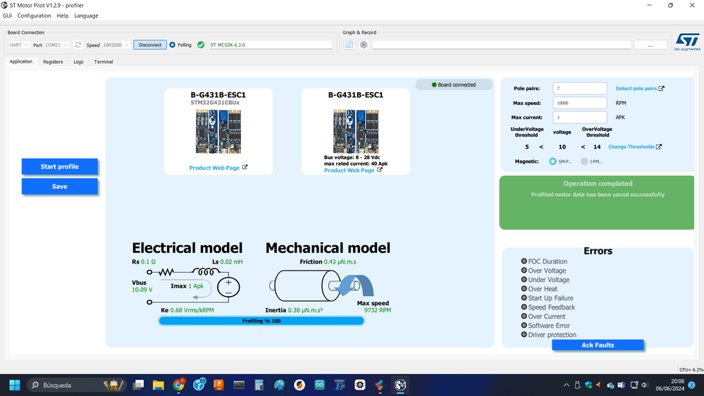The height and width of the screenshot is (396, 704).
Task: Click the Over Current error indicator
Action: 524,316
